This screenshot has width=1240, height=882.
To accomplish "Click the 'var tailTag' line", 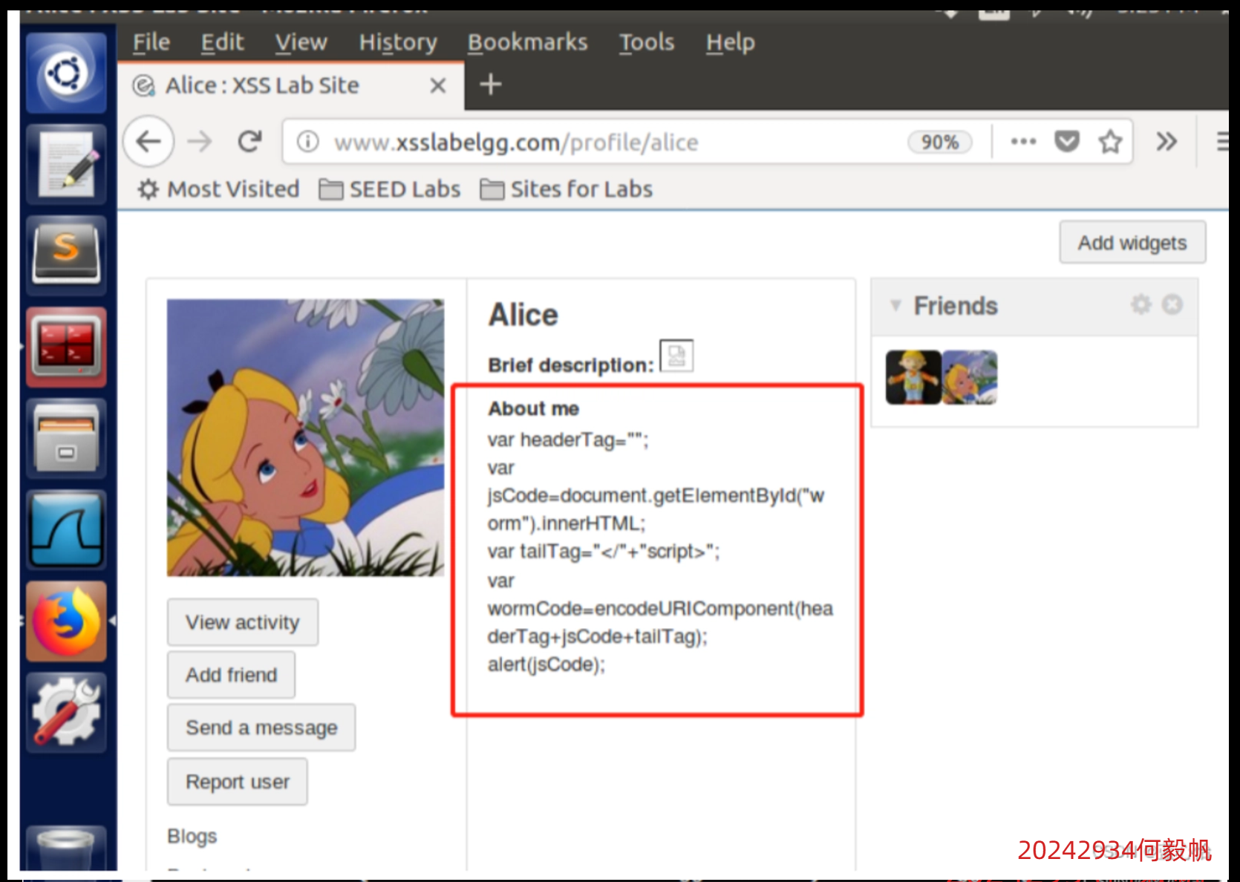I will pos(604,552).
